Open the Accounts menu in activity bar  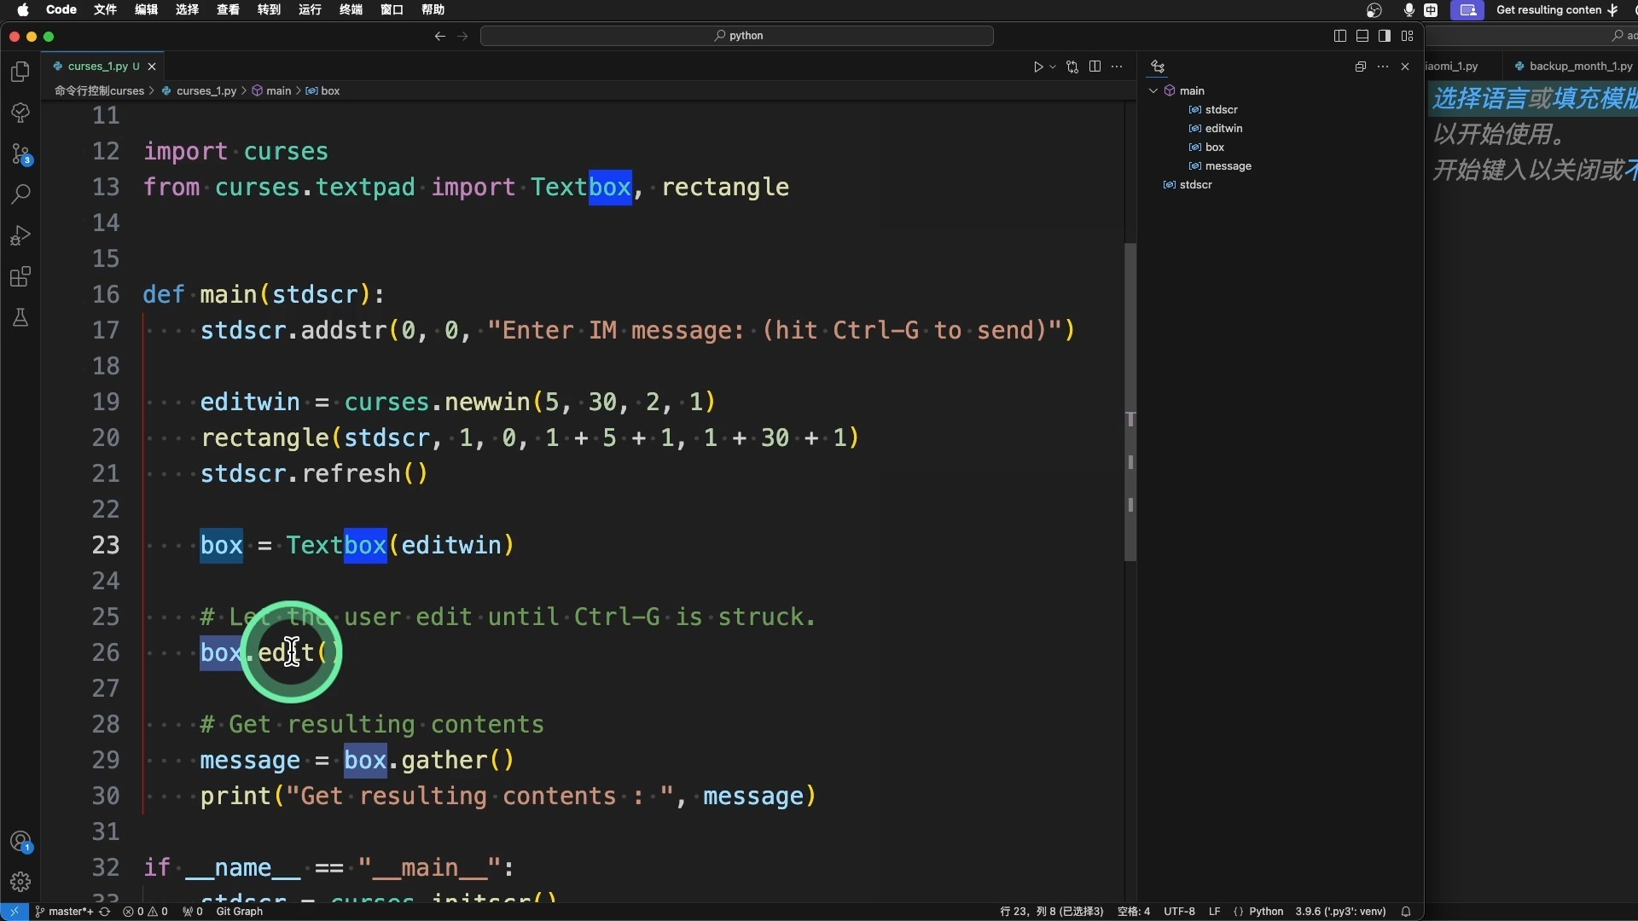(x=20, y=842)
